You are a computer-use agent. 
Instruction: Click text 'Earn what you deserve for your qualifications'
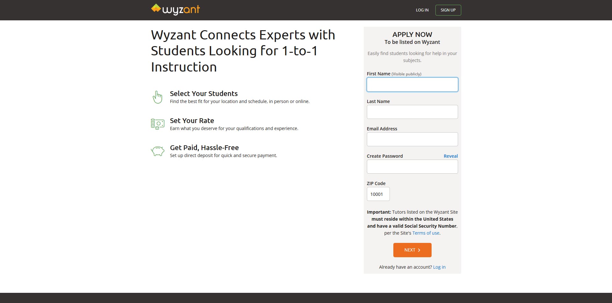click(x=217, y=128)
